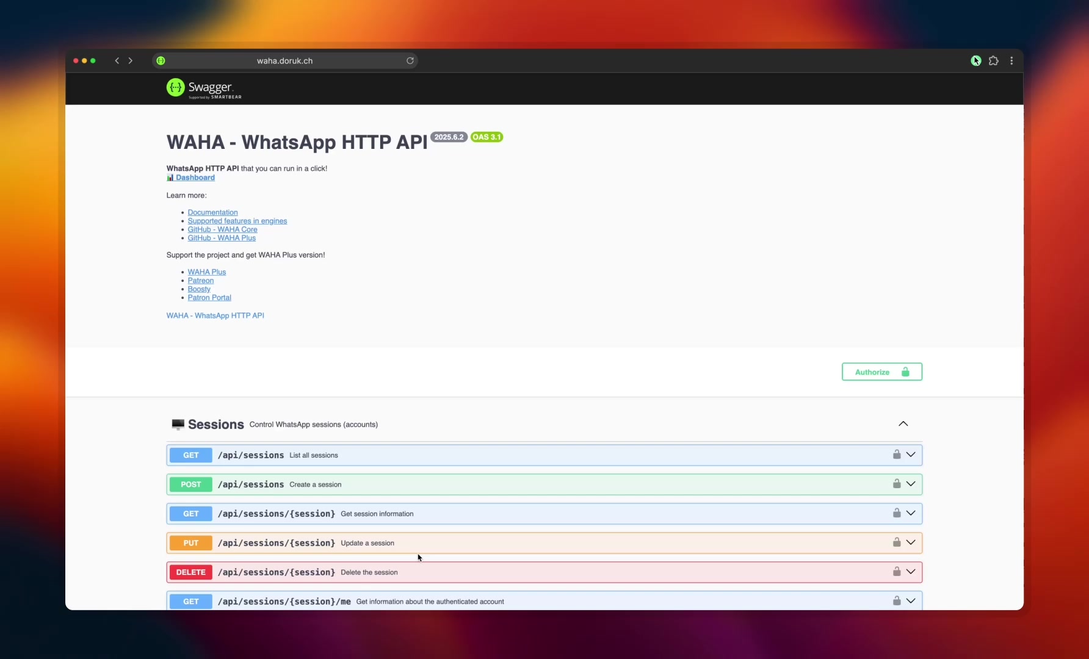Screen dimensions: 1089x659
Task: Click WAHA - WhatsApp HTTP API footer link
Action: click(x=215, y=315)
